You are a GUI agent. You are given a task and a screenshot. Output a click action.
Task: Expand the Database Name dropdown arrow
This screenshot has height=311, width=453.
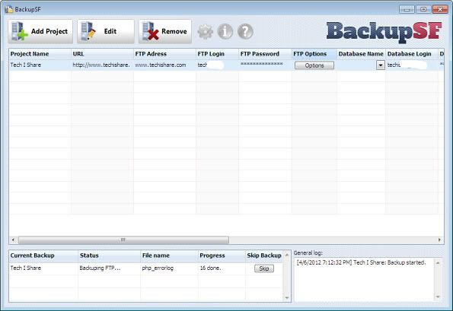(381, 65)
